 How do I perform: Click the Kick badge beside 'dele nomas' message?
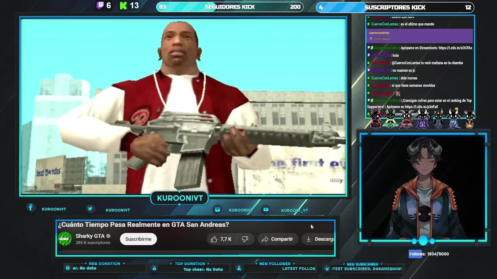[368, 78]
